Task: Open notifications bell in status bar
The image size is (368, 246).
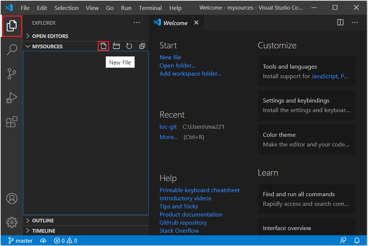Action: [x=357, y=240]
